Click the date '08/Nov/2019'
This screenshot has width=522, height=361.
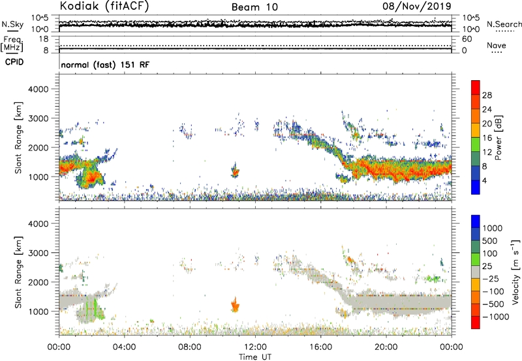(x=417, y=6)
